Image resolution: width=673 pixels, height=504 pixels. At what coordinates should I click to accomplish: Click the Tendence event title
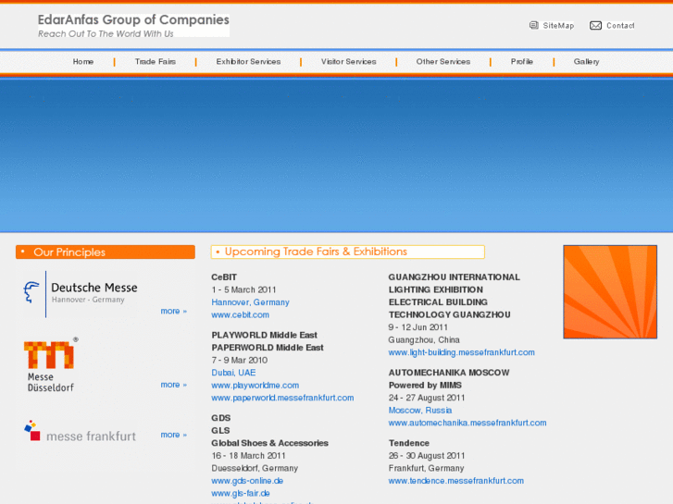(409, 443)
